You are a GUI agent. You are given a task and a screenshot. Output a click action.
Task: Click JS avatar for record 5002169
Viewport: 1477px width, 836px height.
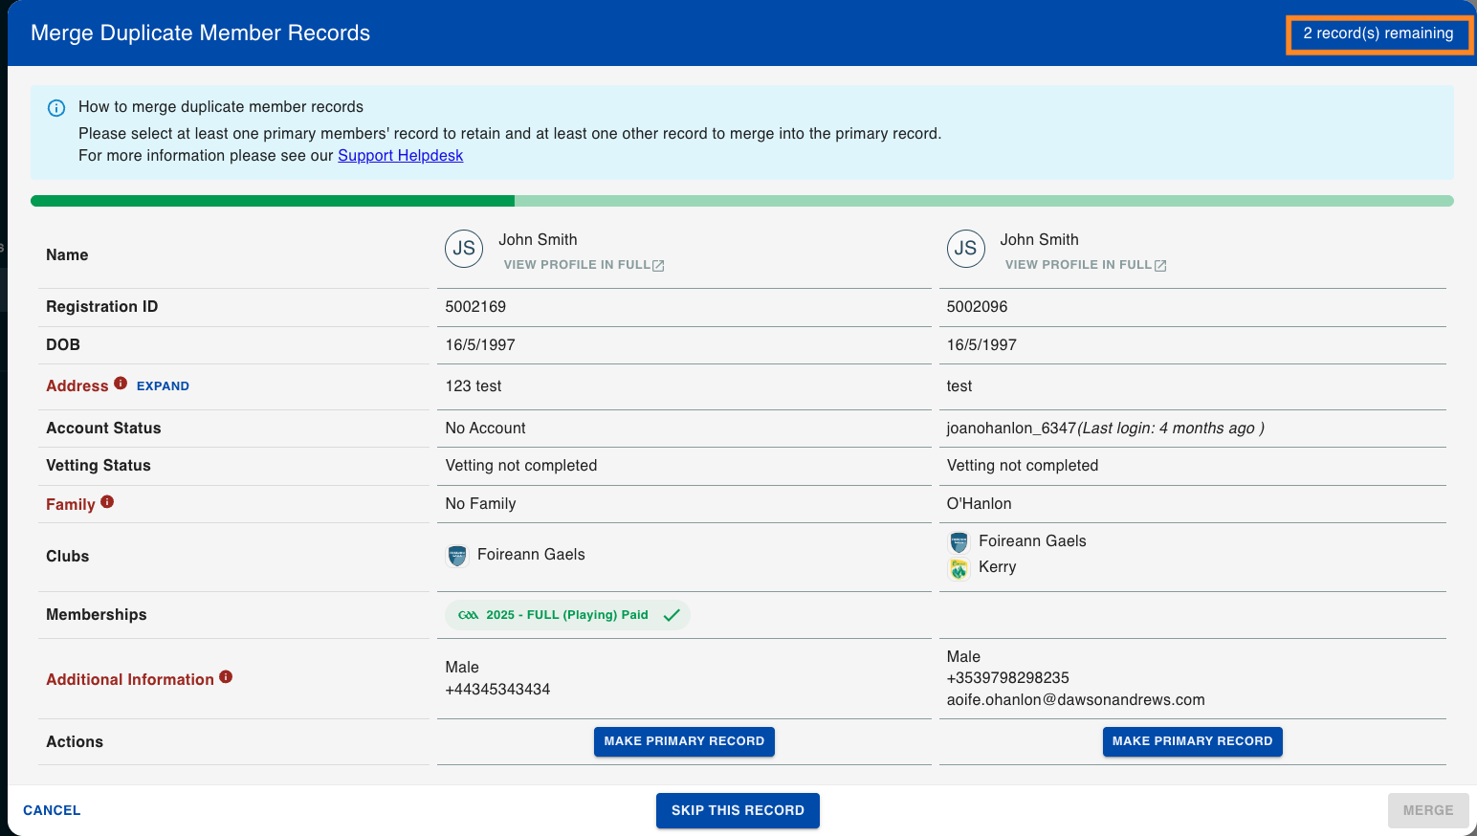point(464,249)
